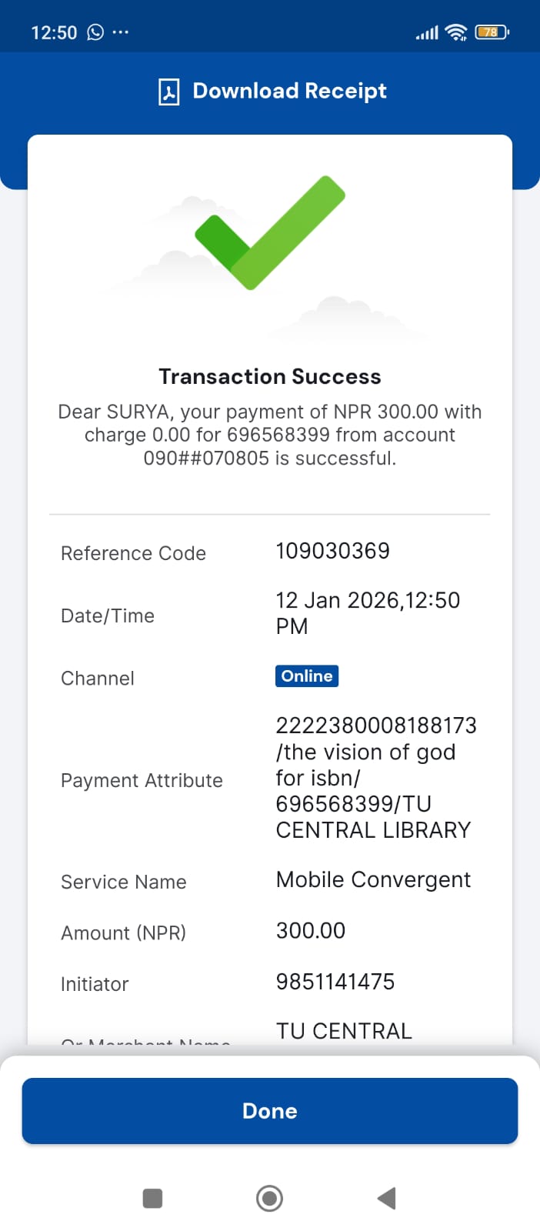
Task: Tap the reference code 109030369
Action: click(332, 551)
